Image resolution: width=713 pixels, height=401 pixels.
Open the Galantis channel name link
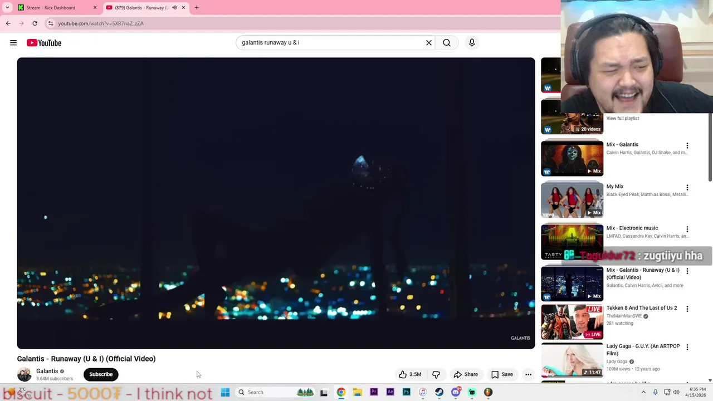(47, 371)
